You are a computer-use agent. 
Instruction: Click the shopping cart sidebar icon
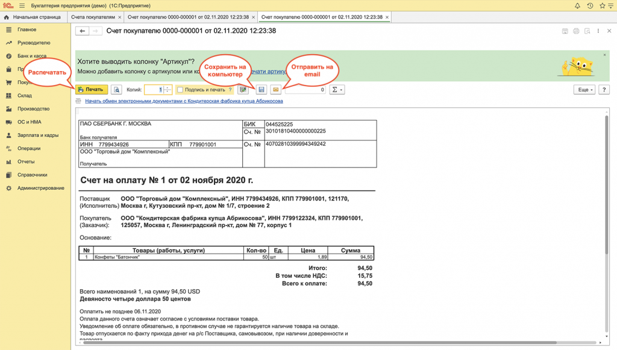(8, 82)
